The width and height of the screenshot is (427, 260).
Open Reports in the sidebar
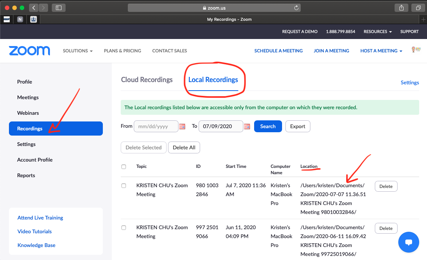26,175
